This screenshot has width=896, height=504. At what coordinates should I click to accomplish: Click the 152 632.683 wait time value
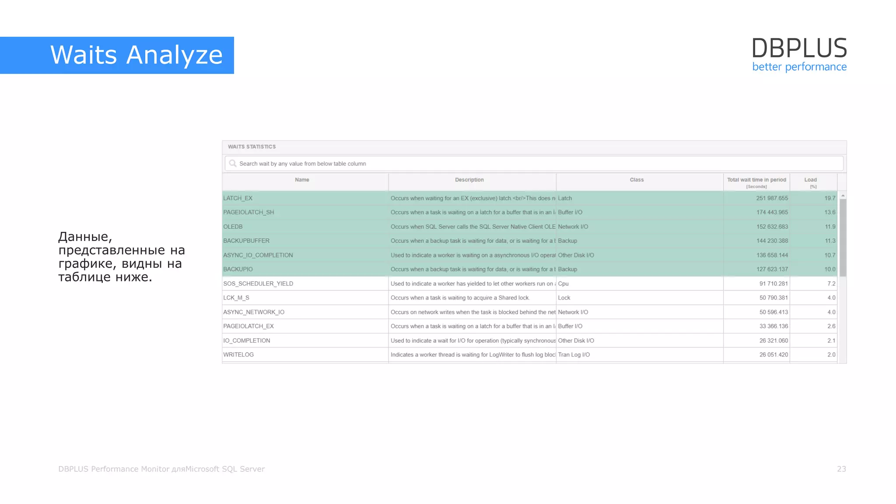[x=772, y=227]
